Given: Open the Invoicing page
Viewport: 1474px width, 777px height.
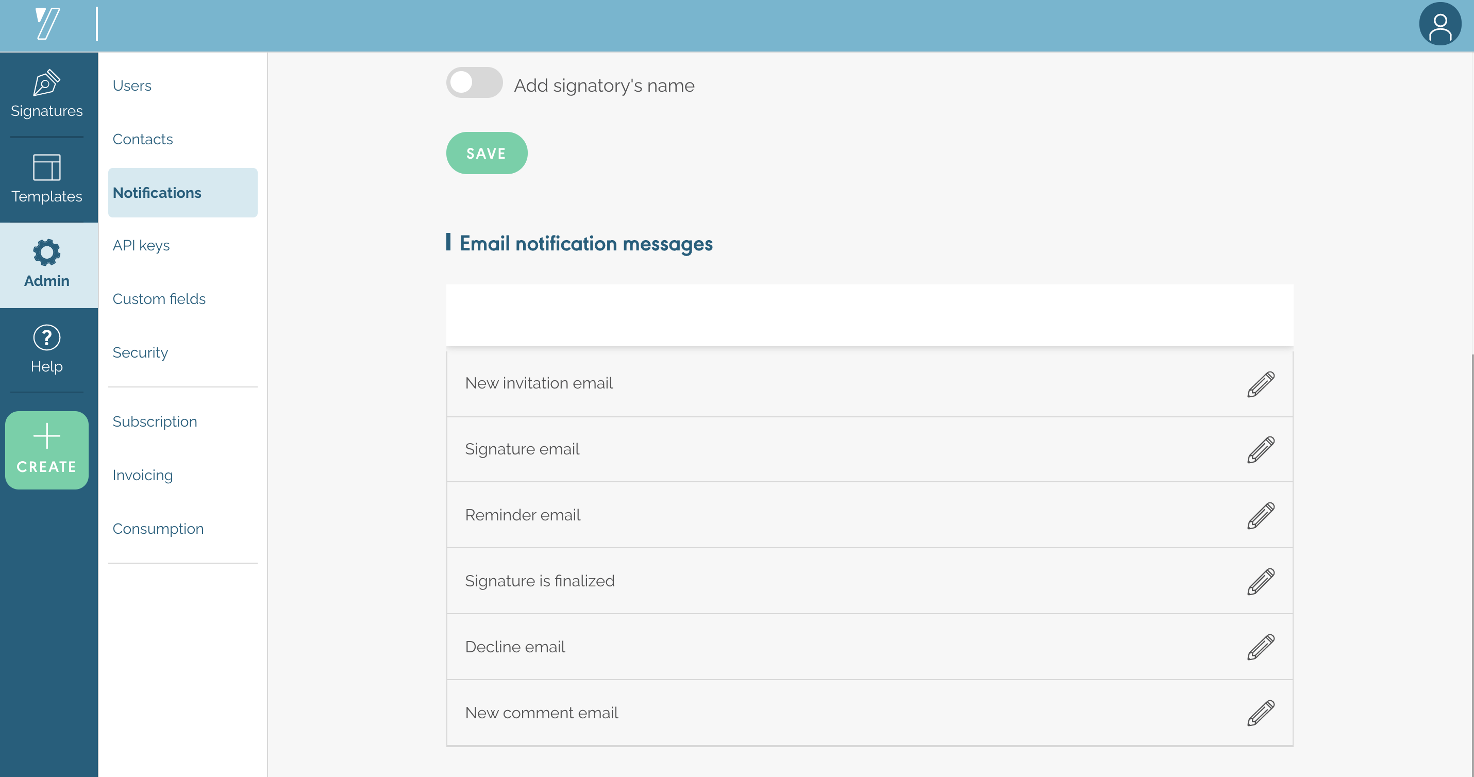Looking at the screenshot, I should pyautogui.click(x=142, y=476).
